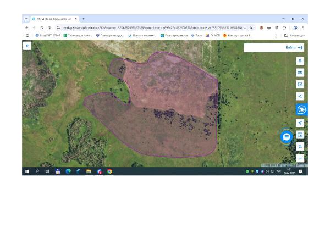Open the Windows notification center
Viewport: 330px width, 233px height.
(301, 171)
